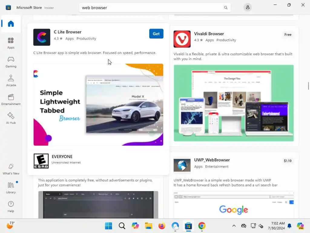Open the C Lite Browser title link
The width and height of the screenshot is (310, 233).
pos(68,32)
